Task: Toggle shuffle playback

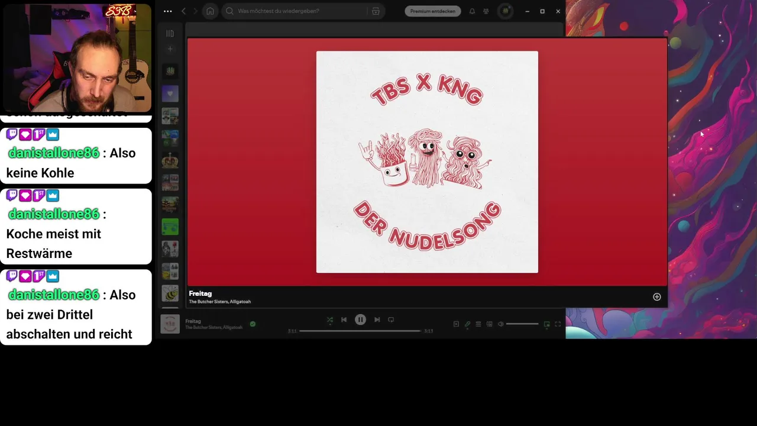Action: [x=330, y=319]
